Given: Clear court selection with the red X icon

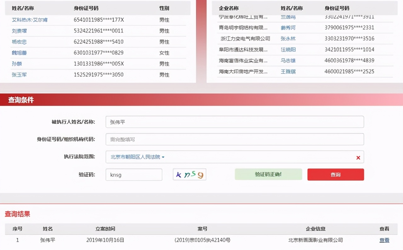Looking at the screenshot, I should pyautogui.click(x=358, y=157).
